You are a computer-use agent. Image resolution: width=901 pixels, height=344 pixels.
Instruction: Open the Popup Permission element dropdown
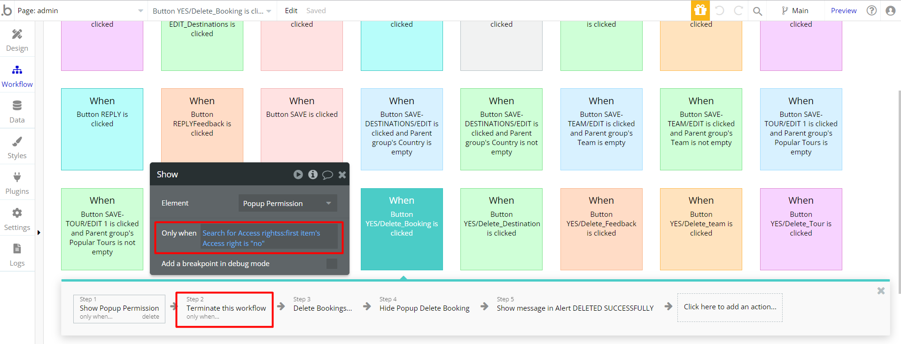[287, 203]
